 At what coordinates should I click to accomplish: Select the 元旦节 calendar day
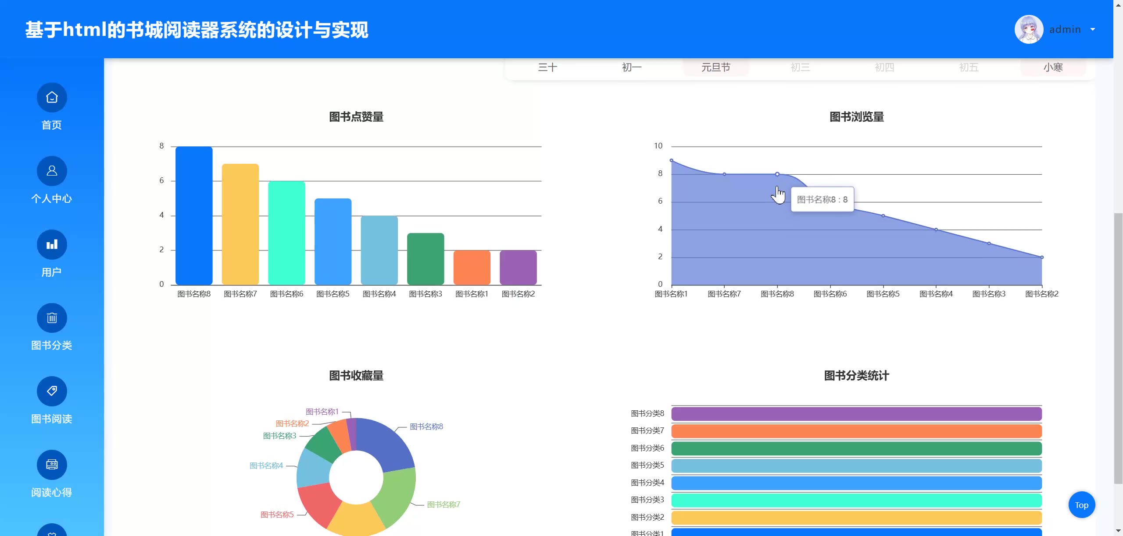coord(715,67)
